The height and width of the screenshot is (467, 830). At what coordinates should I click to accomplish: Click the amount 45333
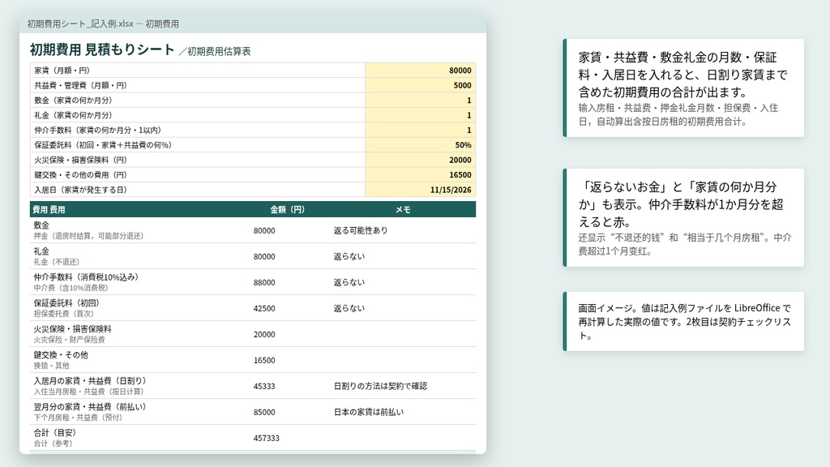click(x=264, y=387)
